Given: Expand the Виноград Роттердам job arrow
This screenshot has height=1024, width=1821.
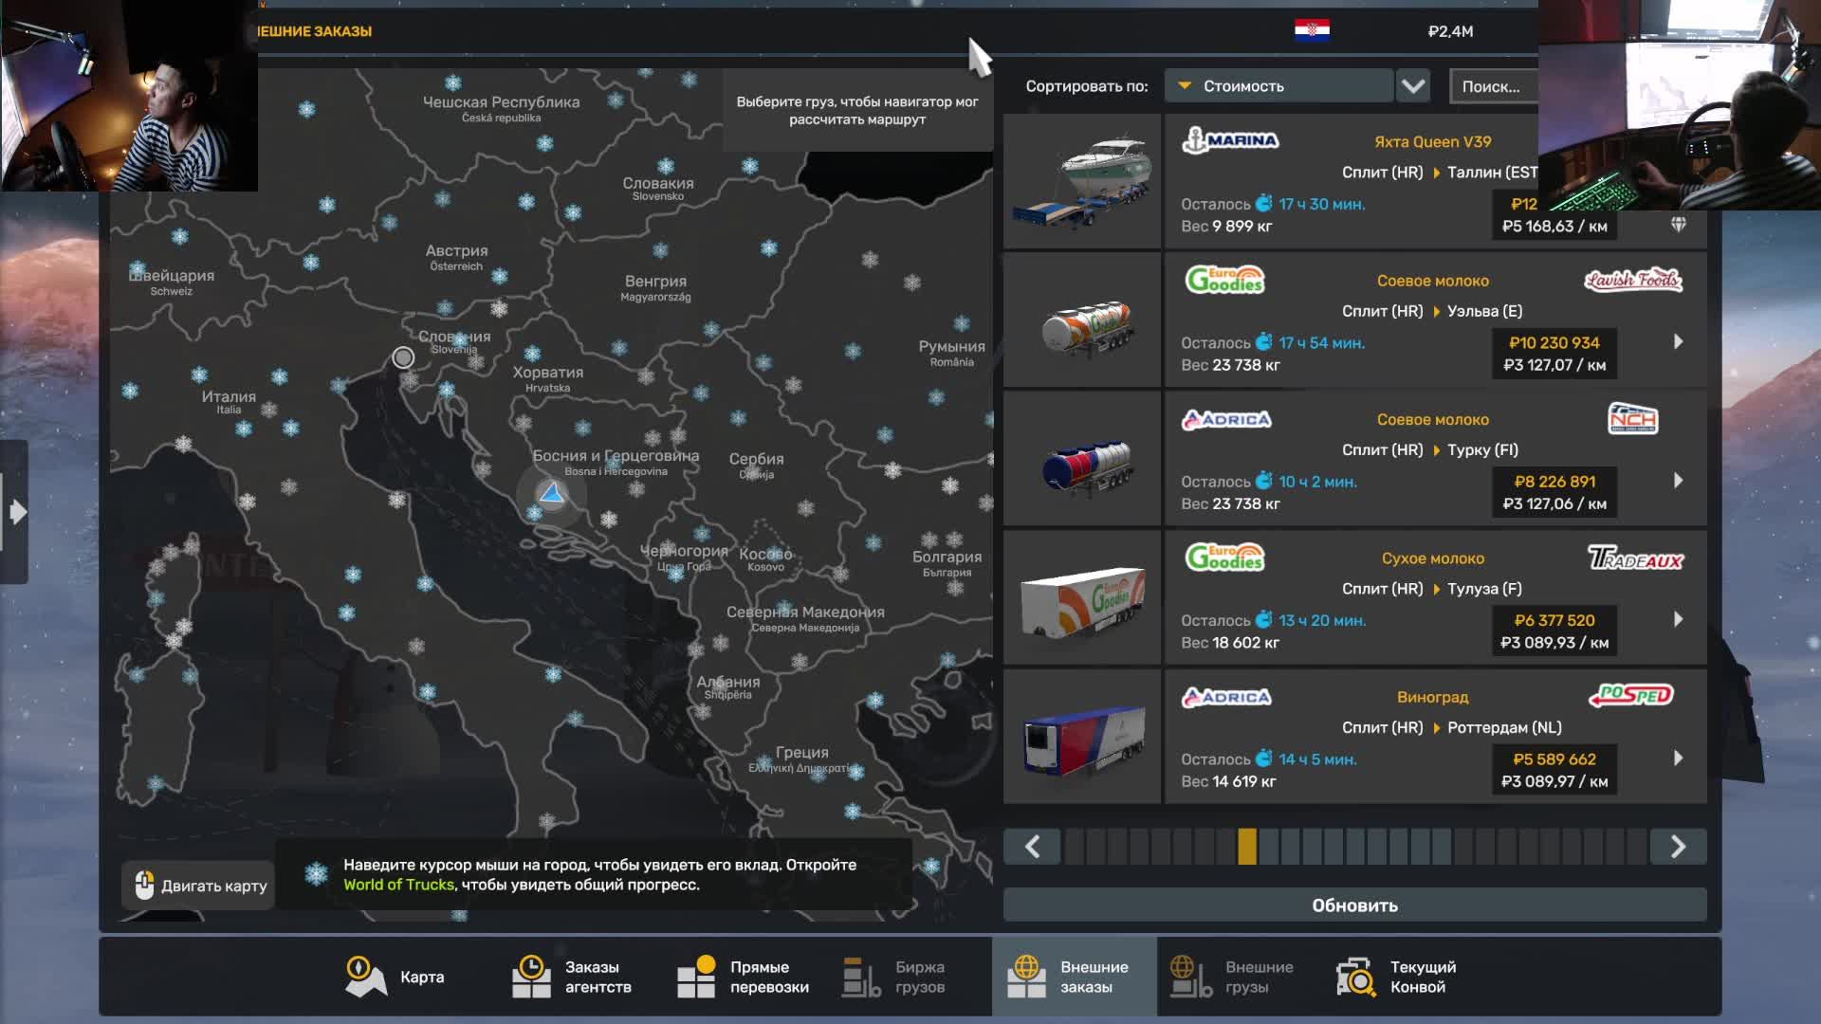Looking at the screenshot, I should pos(1678,759).
